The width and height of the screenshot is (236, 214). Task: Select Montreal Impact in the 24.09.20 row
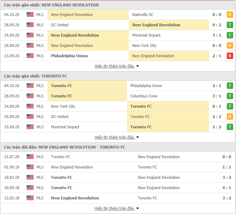pos(146,35)
